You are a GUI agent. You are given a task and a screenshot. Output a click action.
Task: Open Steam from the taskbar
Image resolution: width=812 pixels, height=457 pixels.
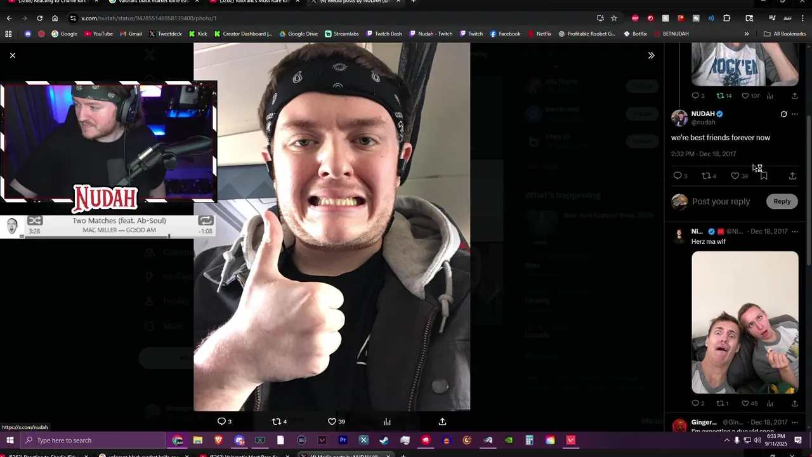click(x=384, y=440)
